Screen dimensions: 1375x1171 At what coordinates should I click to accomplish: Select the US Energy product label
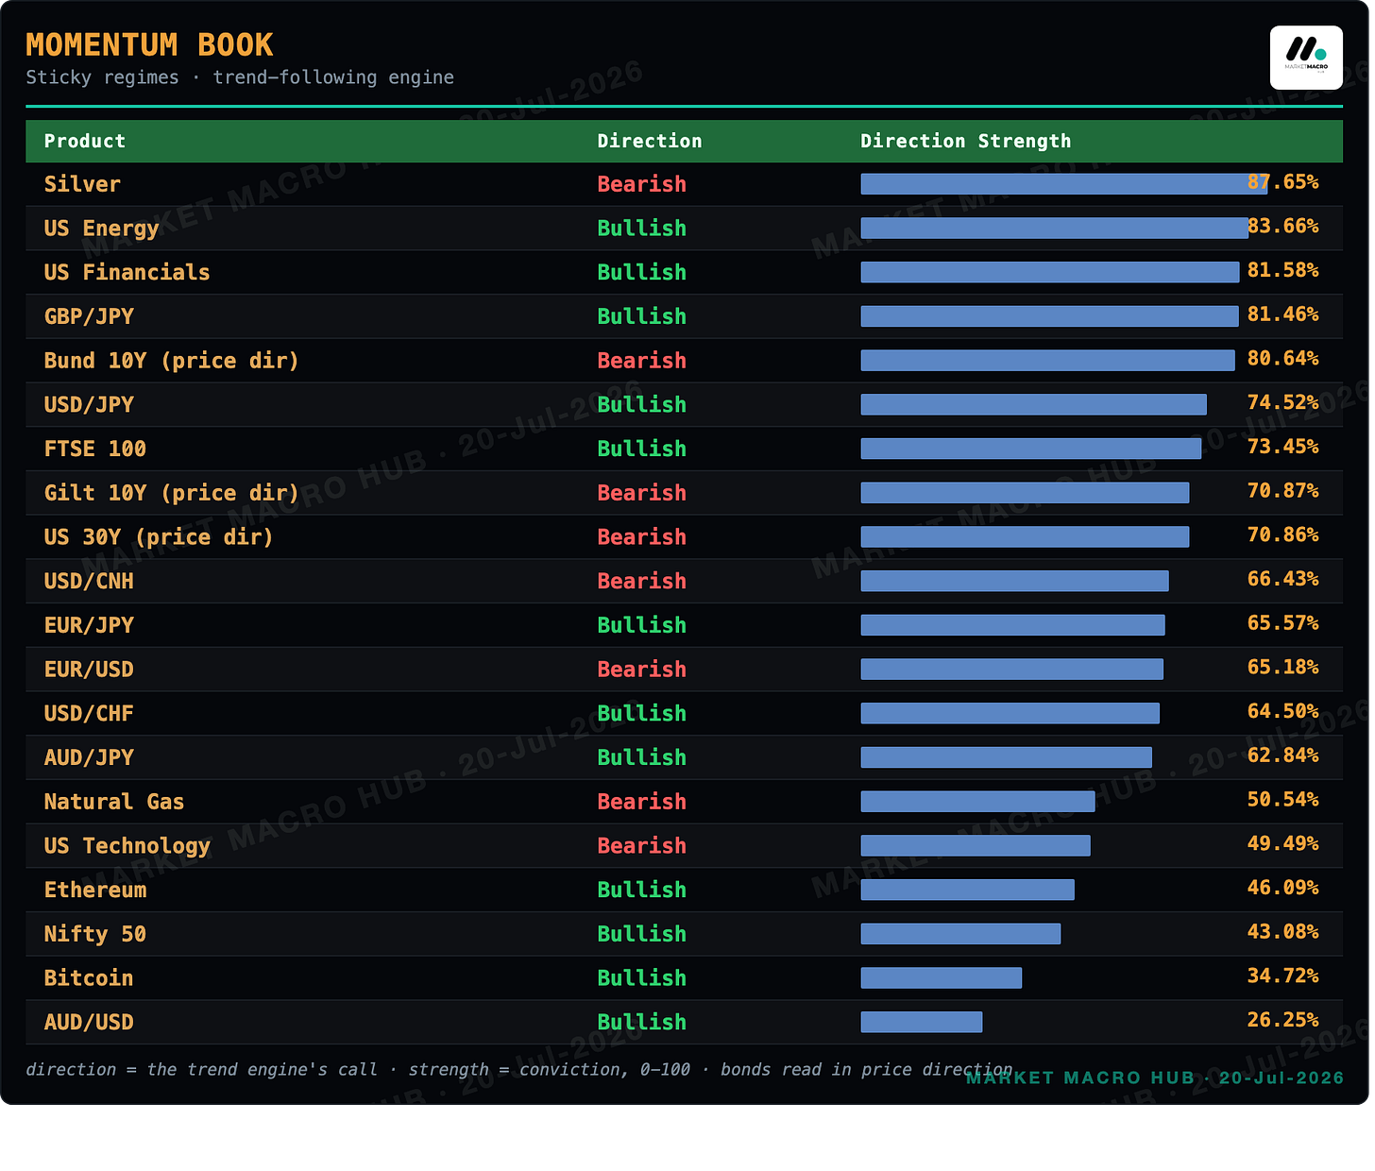click(101, 229)
